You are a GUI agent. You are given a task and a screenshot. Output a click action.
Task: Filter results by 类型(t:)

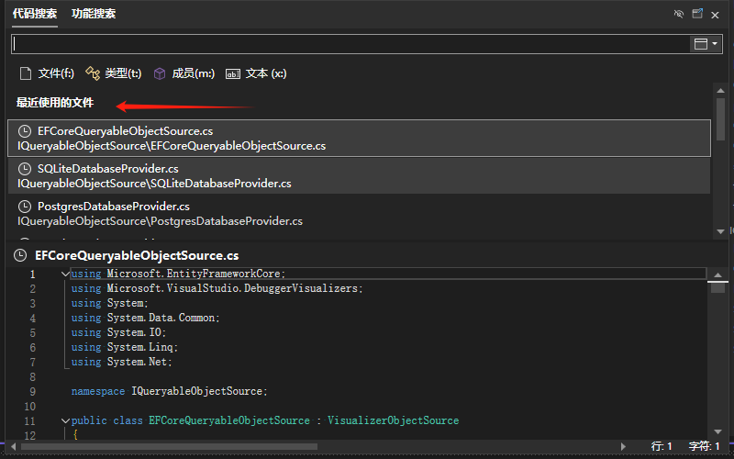tap(113, 73)
